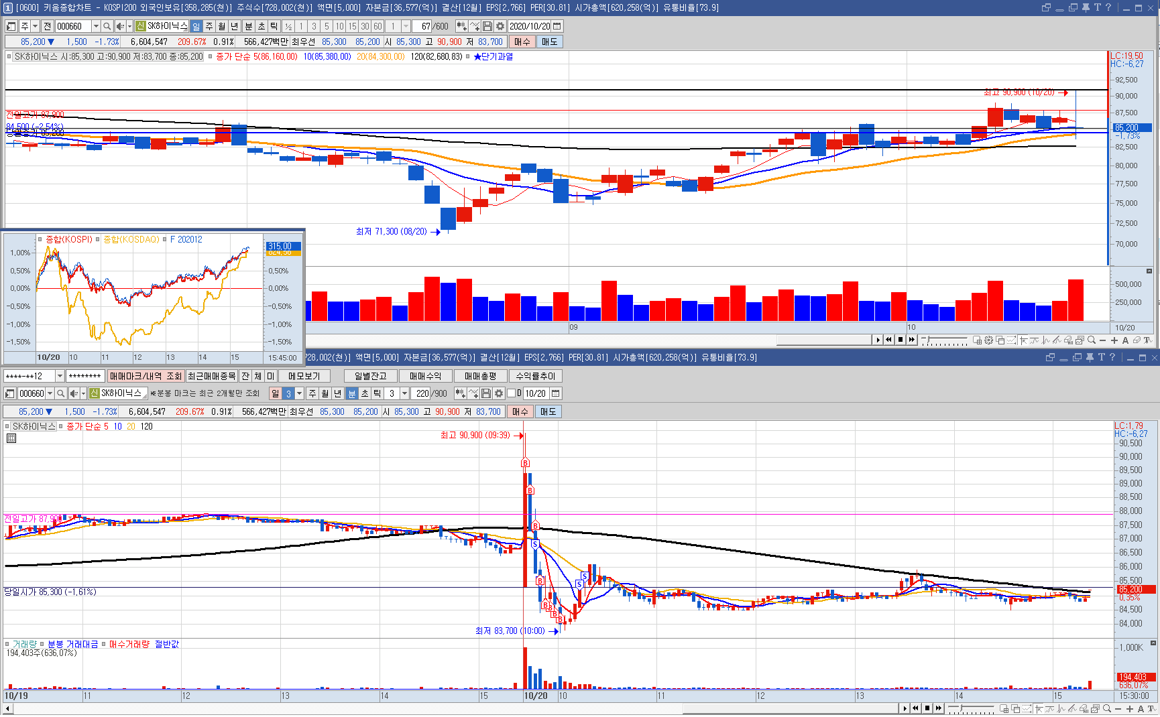Open the minute interval 3 dropdown in lower toolbar

404,393
